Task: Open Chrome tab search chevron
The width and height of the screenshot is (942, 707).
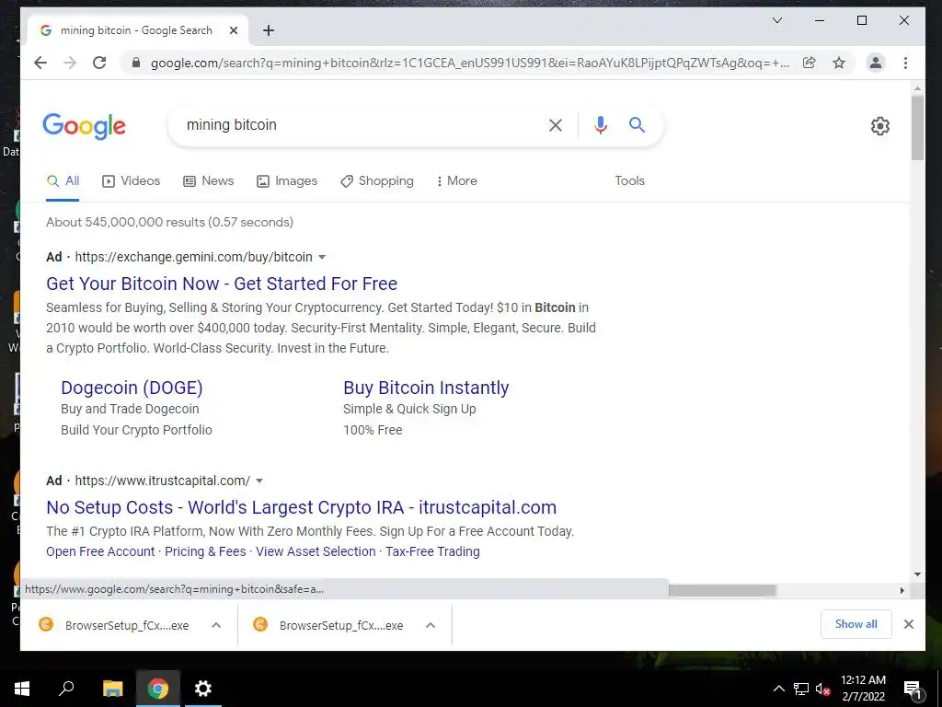Action: click(x=776, y=20)
